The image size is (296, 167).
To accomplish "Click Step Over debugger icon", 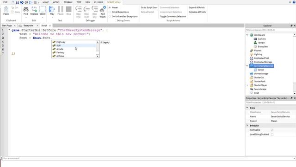I will (86, 9).
